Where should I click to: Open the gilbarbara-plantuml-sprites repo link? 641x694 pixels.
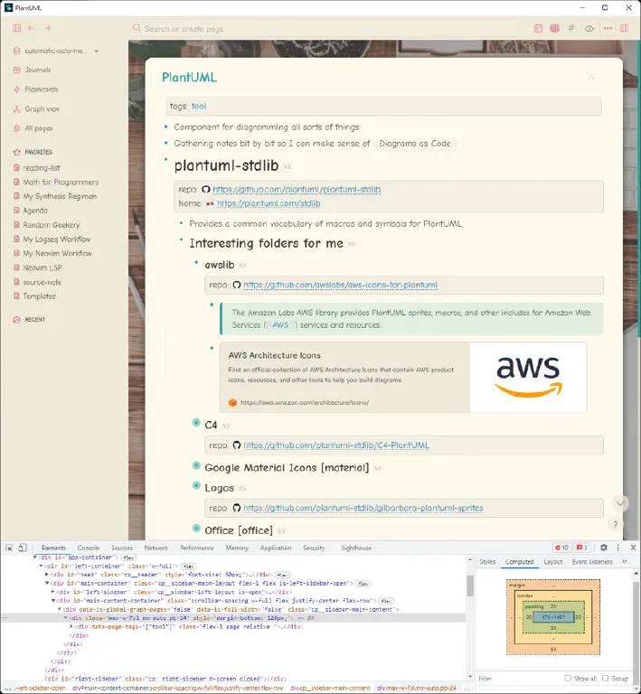point(363,508)
